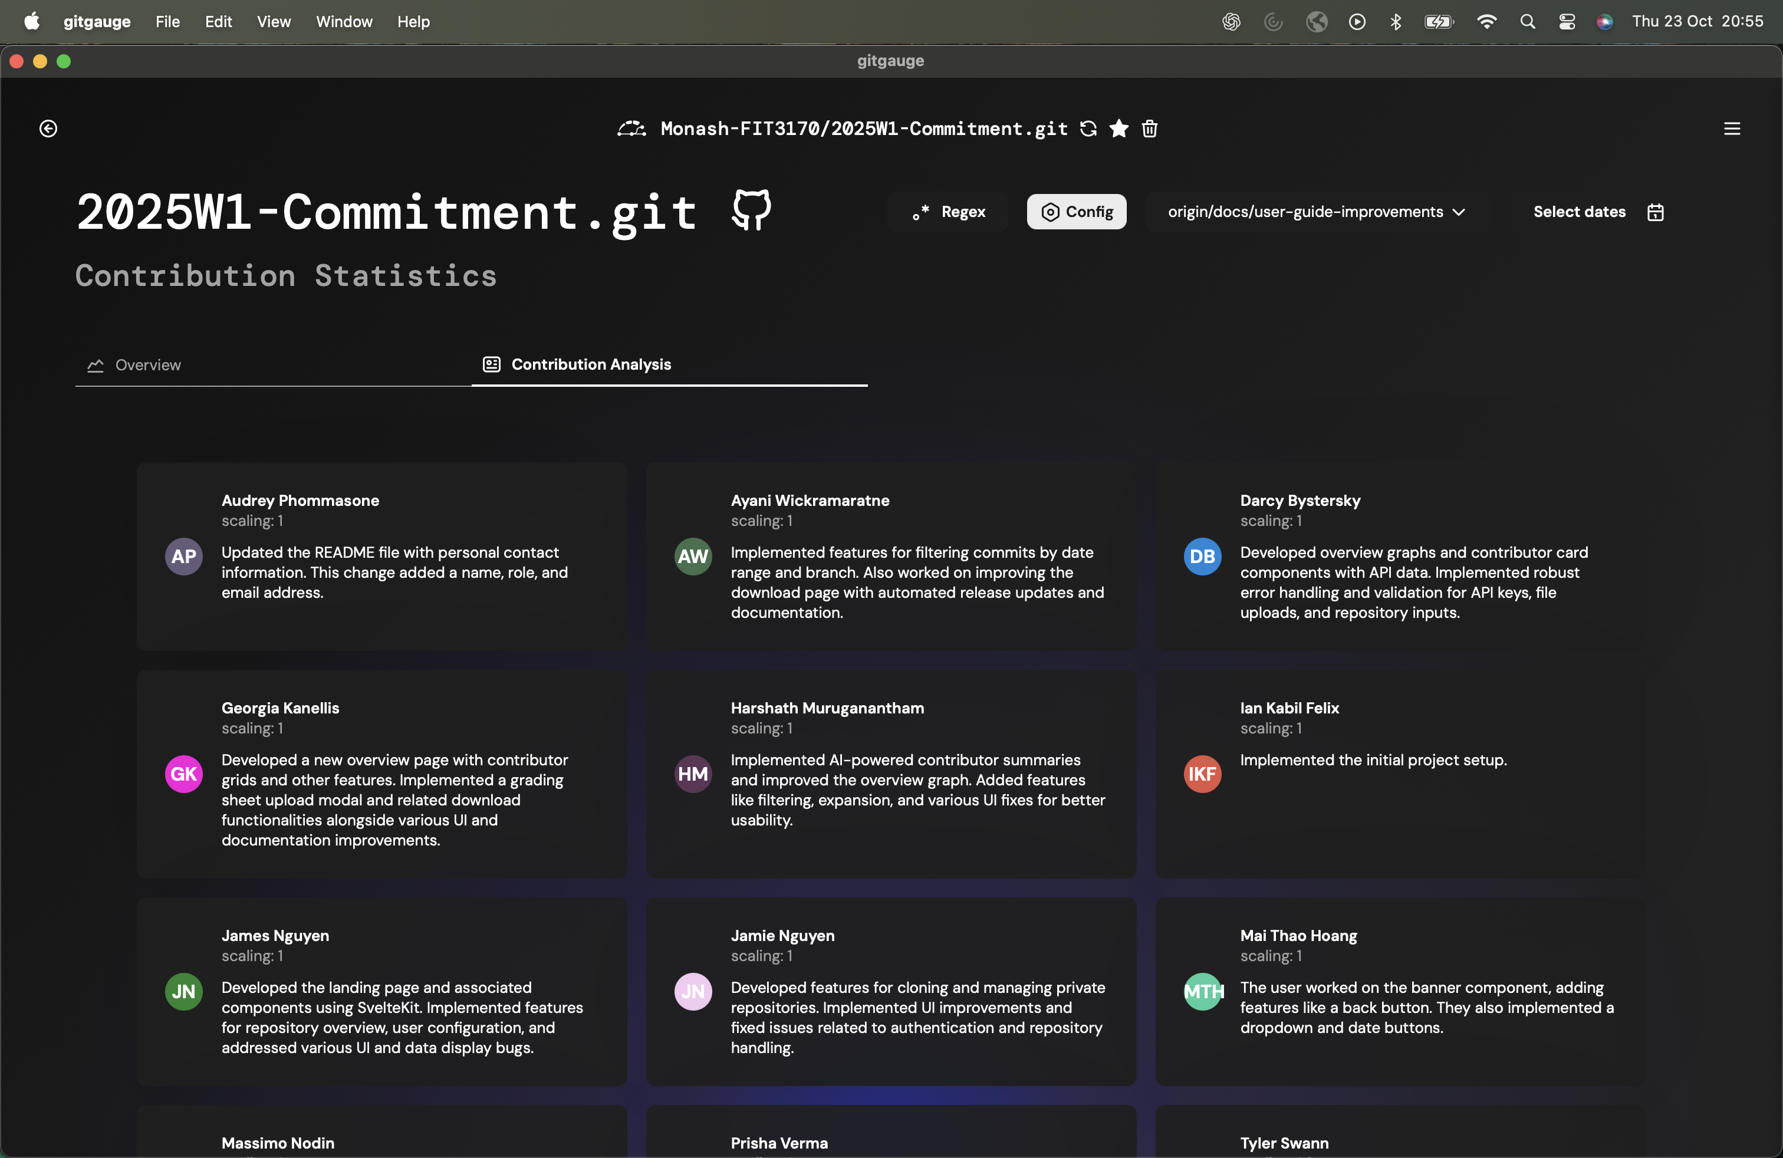The height and width of the screenshot is (1158, 1783).
Task: Open Spotlight search in the menu bar
Action: (1528, 22)
